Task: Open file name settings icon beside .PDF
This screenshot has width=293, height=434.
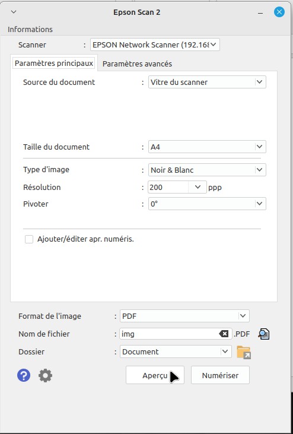Action: pos(264,334)
